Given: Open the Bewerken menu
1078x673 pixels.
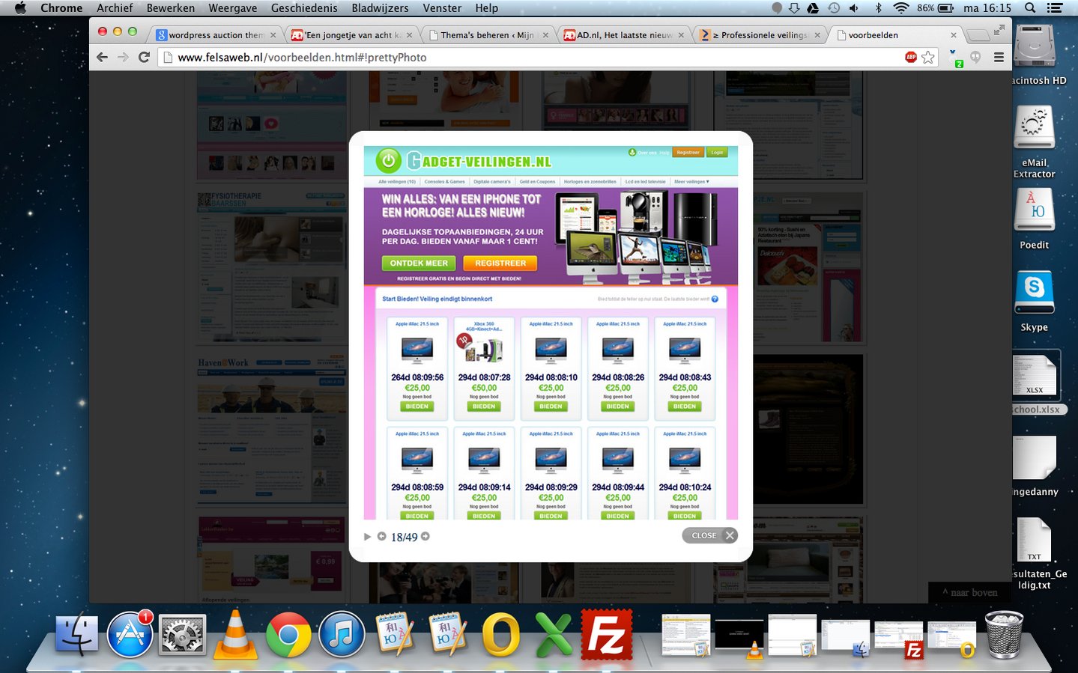Looking at the screenshot, I should [171, 8].
